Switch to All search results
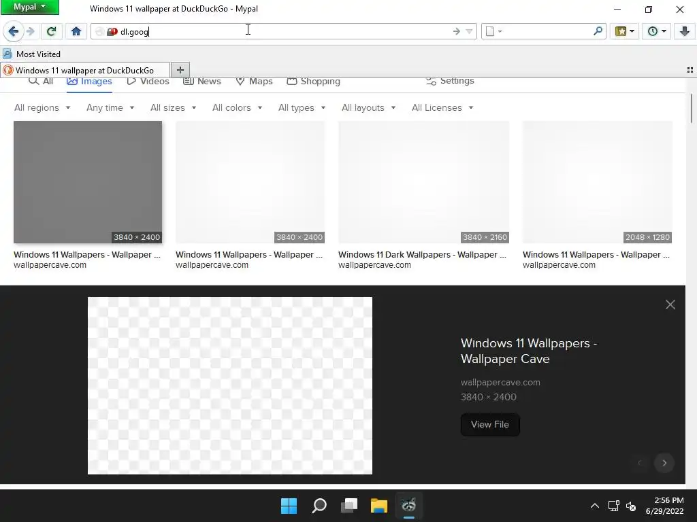This screenshot has height=522, width=697. pos(41,82)
